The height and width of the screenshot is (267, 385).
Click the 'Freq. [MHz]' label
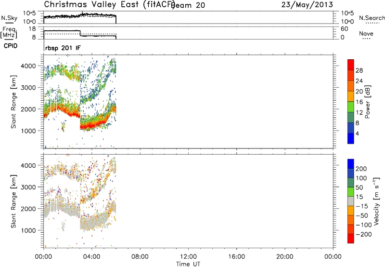point(9,33)
